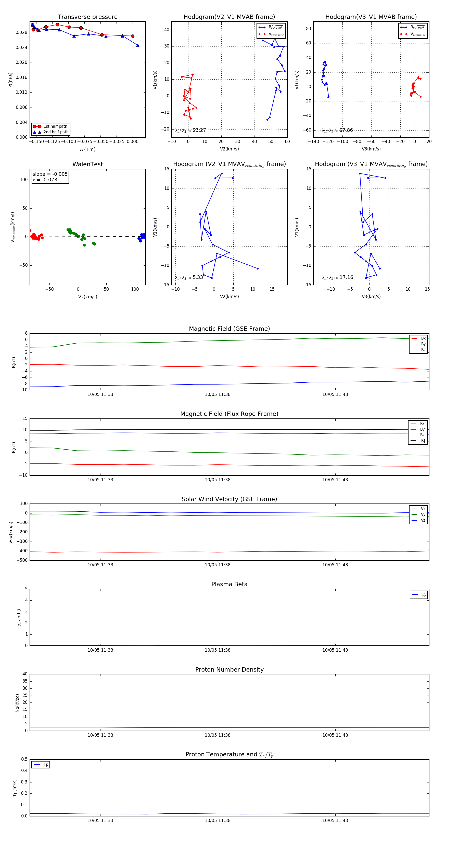Select 'Bz' in the GSE magnetic field legend

418,350
